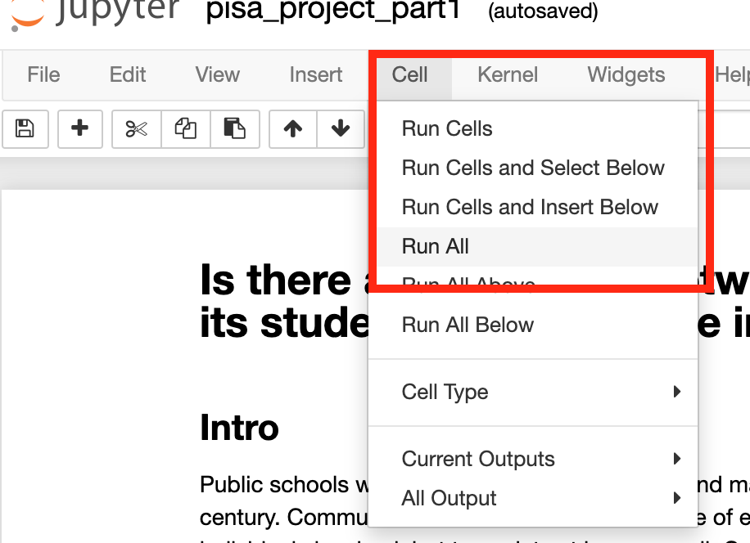Rename notebook by clicking pisa_project_part1 title
750x543 pixels.
click(333, 11)
